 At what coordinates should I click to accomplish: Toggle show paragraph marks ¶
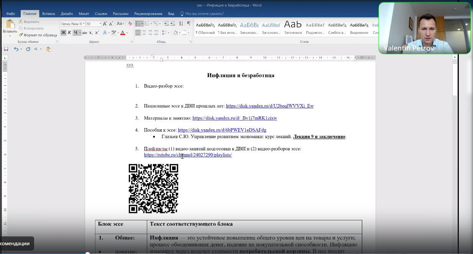[x=189, y=24]
